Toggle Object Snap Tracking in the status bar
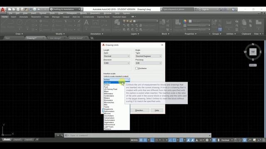 tap(170, 140)
